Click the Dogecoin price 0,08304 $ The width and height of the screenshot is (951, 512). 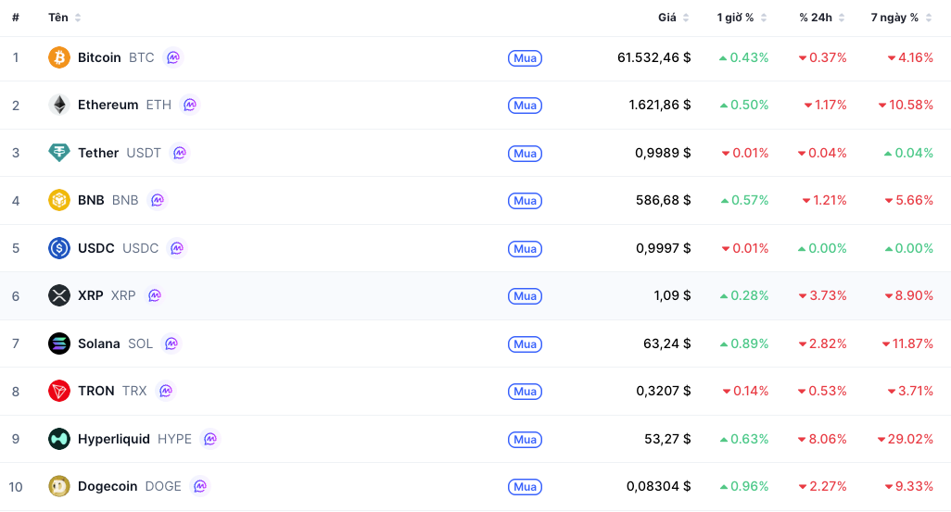click(x=659, y=486)
